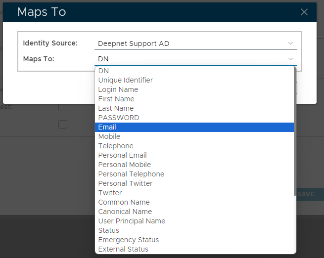Image resolution: width=324 pixels, height=258 pixels.
Task: Choose DN option in the list
Action: (x=103, y=71)
